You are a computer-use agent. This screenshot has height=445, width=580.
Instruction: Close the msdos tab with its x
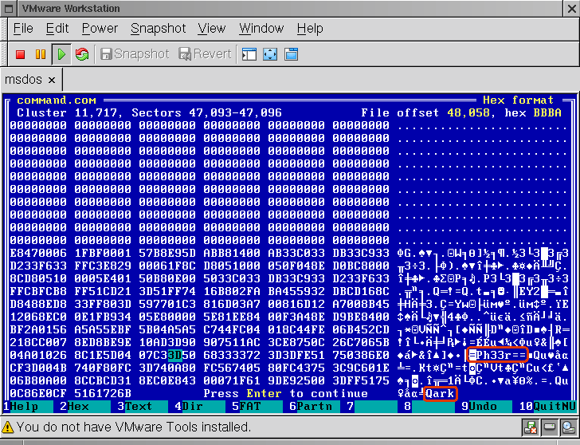52,80
